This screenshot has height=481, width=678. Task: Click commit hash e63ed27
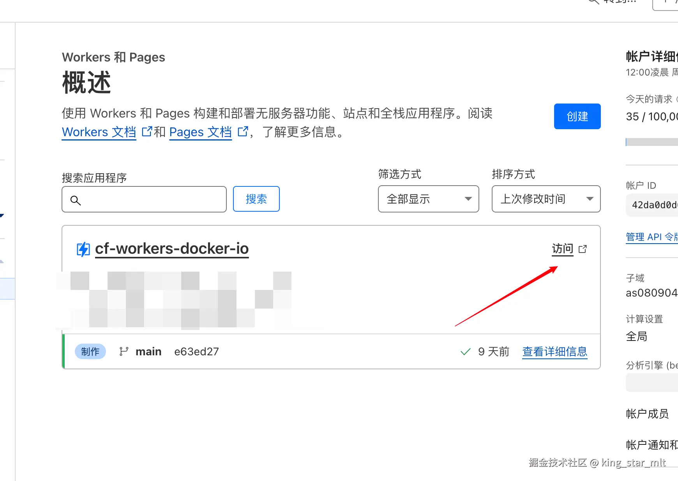(x=196, y=351)
